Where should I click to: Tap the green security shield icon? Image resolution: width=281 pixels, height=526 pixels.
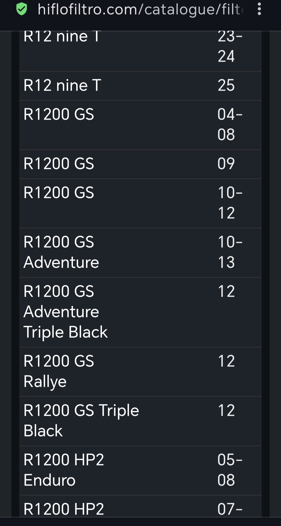click(22, 9)
